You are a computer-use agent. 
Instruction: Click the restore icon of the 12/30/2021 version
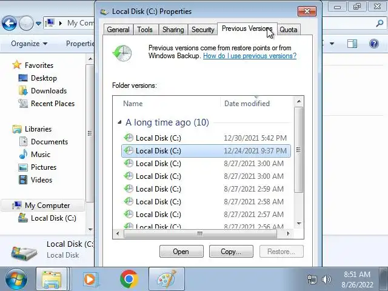pos(129,138)
